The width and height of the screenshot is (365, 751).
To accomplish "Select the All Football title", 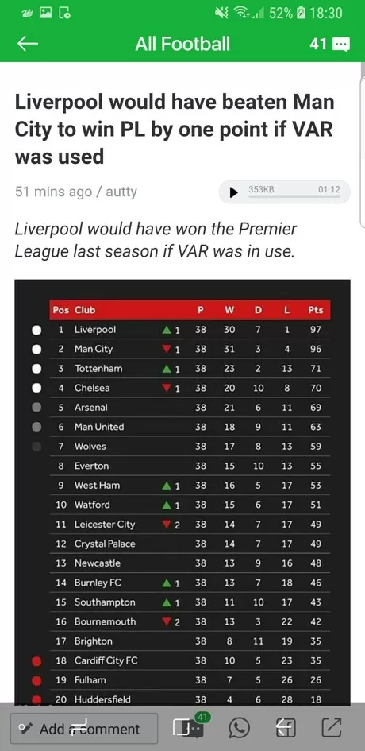I will tap(182, 44).
